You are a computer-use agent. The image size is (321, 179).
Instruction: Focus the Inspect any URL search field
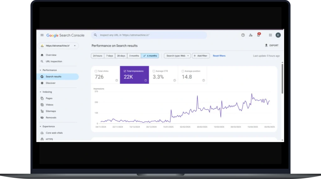pos(149,35)
